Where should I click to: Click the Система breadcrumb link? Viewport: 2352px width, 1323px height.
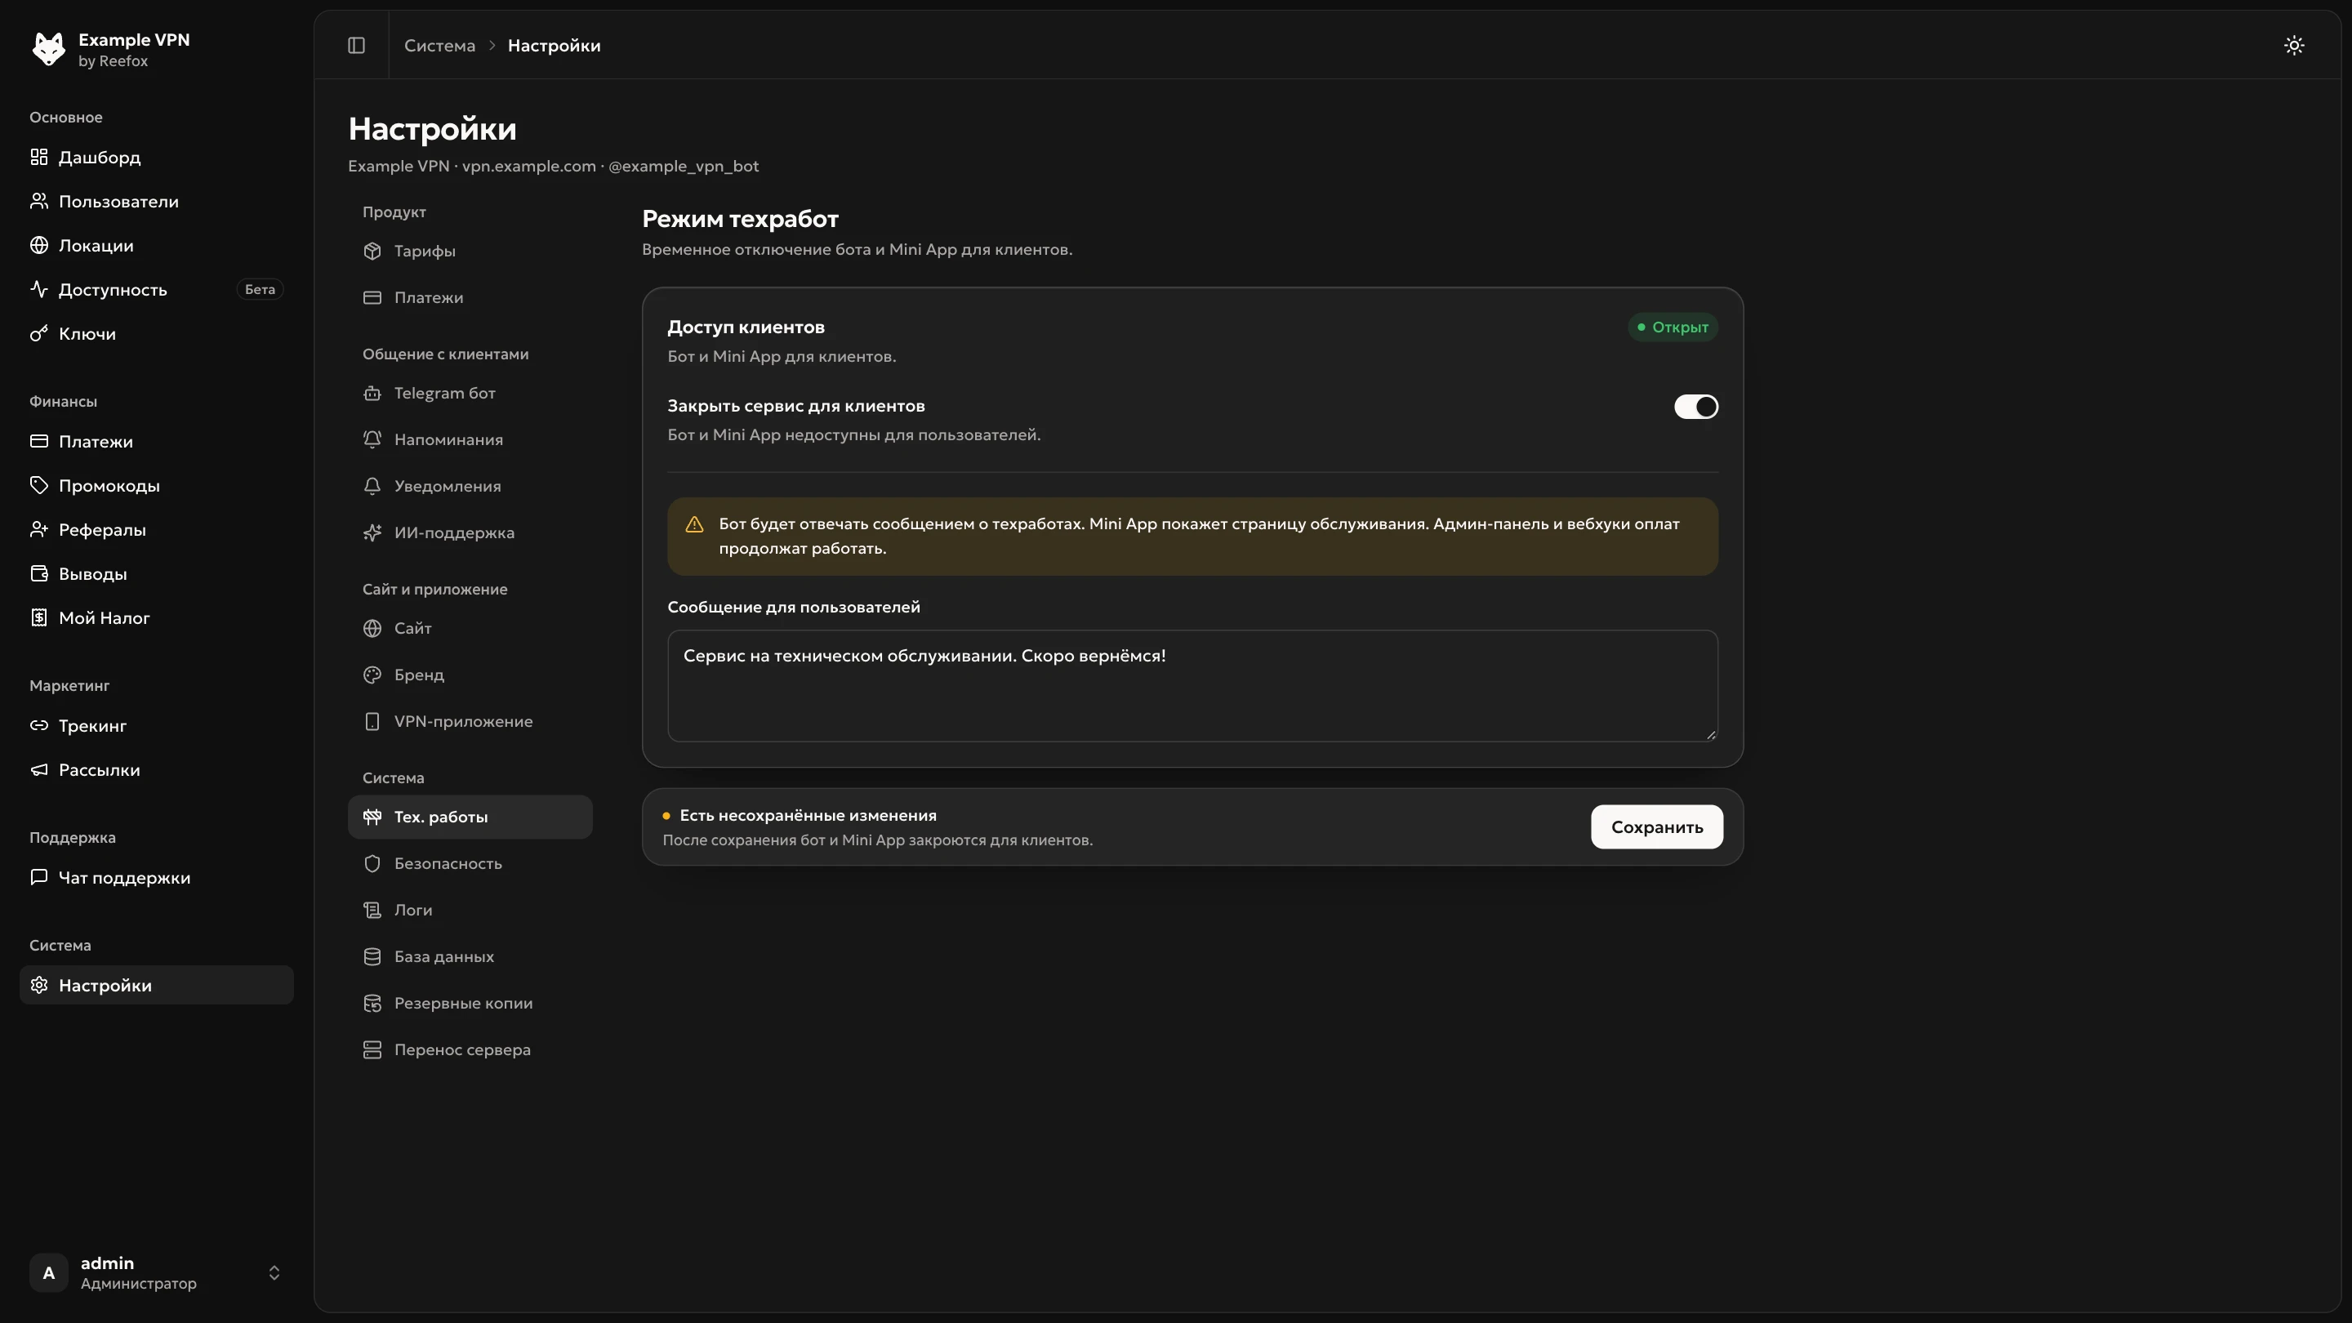439,46
